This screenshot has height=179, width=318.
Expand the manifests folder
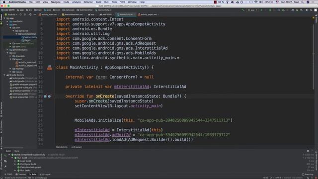pos(7,21)
